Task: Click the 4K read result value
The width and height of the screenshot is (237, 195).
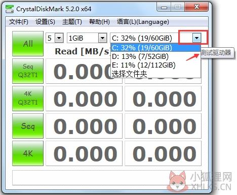Action: pyautogui.click(x=84, y=153)
